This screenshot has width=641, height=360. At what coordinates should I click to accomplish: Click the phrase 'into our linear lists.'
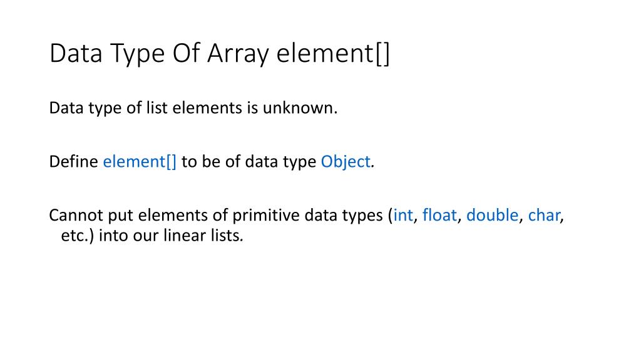pyautogui.click(x=171, y=236)
